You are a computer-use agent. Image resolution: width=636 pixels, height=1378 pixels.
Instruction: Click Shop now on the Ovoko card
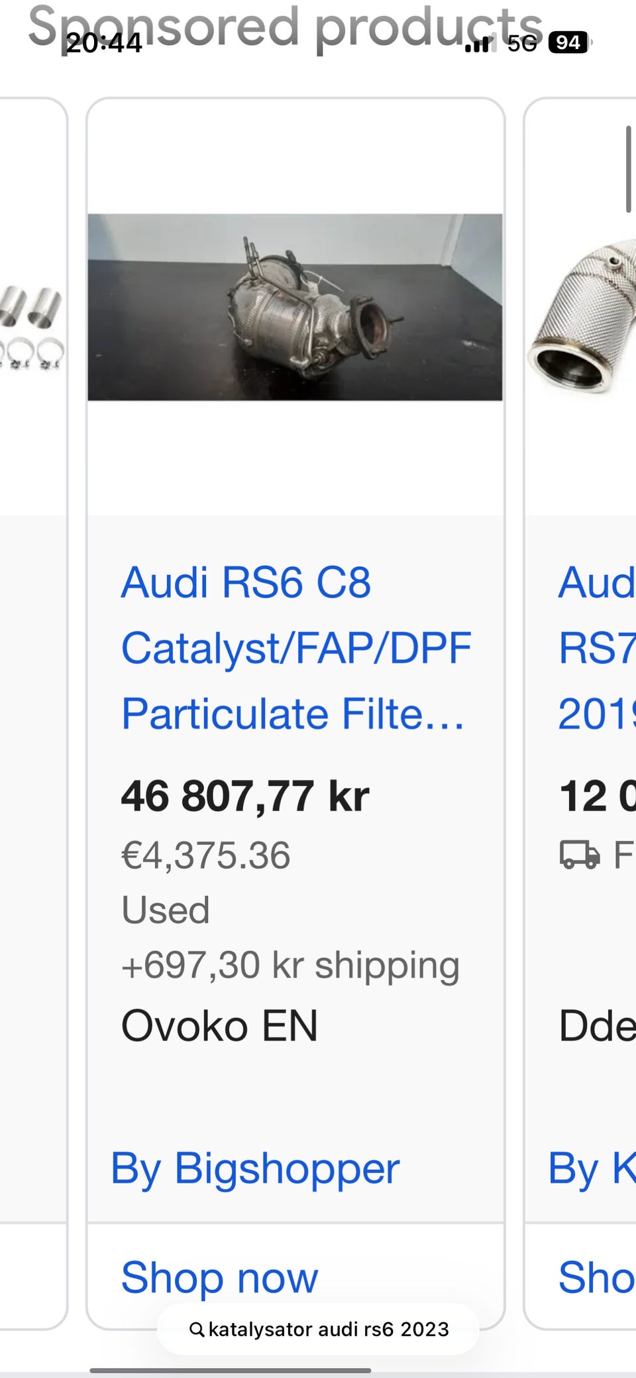(219, 1277)
